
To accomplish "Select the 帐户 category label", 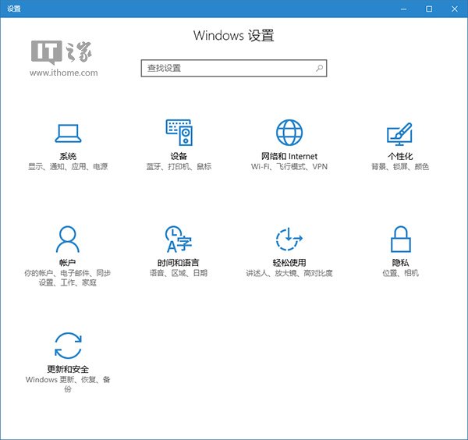I will [x=67, y=262].
